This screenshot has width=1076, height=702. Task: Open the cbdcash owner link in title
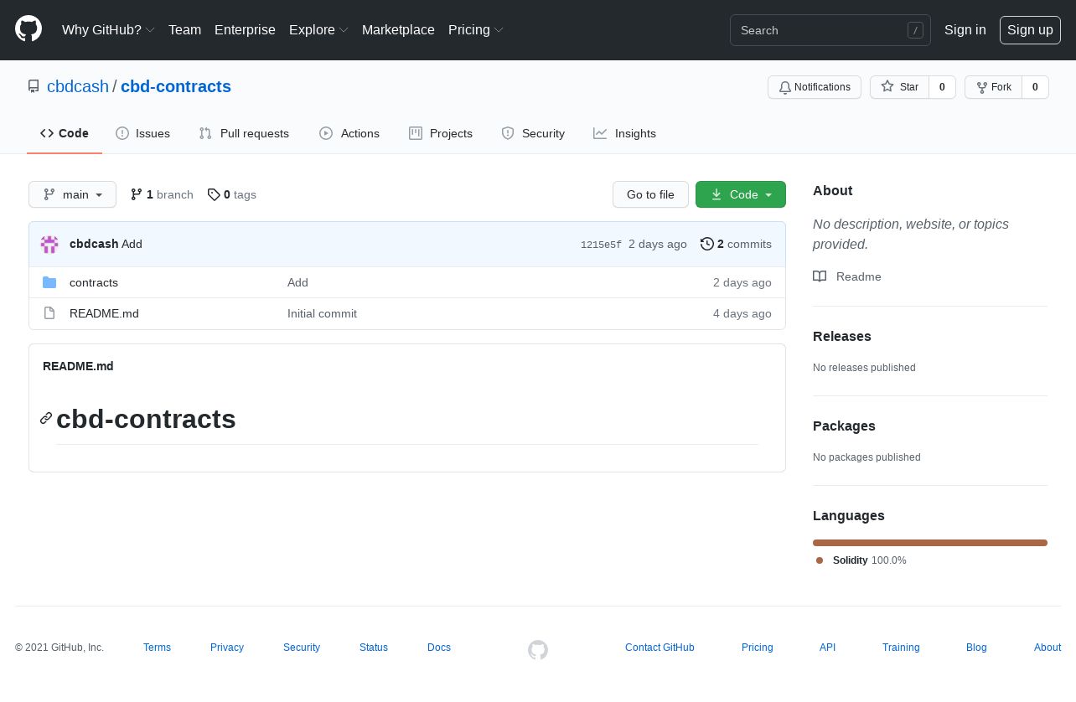click(78, 86)
